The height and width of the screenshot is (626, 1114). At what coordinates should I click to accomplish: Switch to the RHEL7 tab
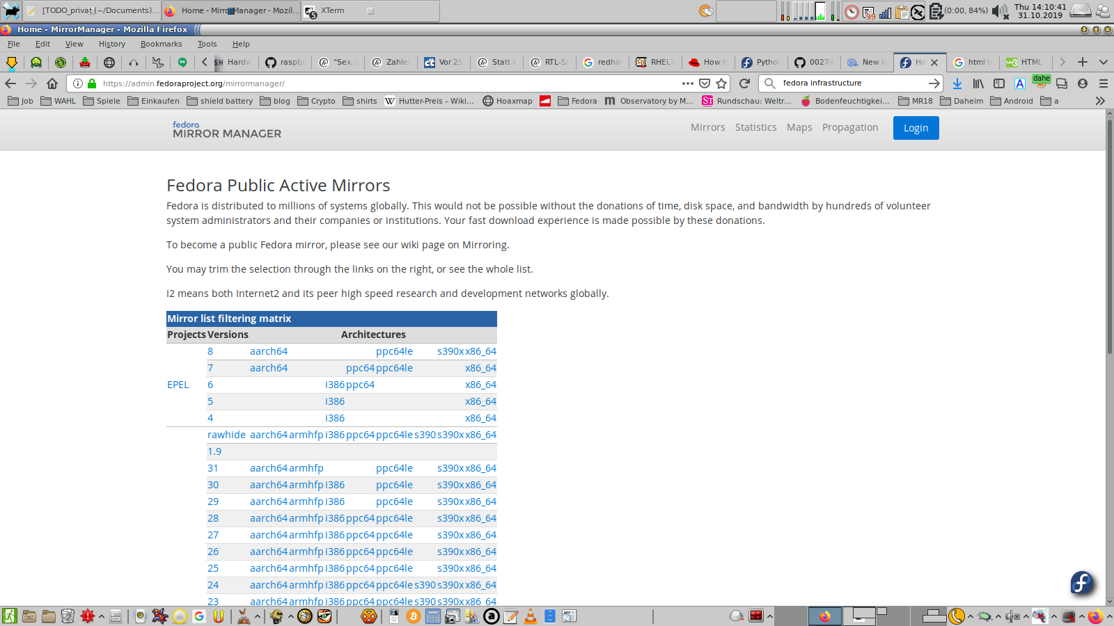coord(655,62)
